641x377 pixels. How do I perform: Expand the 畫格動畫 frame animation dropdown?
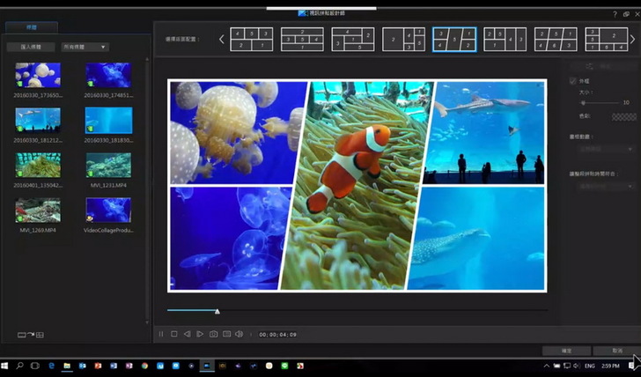pos(601,150)
